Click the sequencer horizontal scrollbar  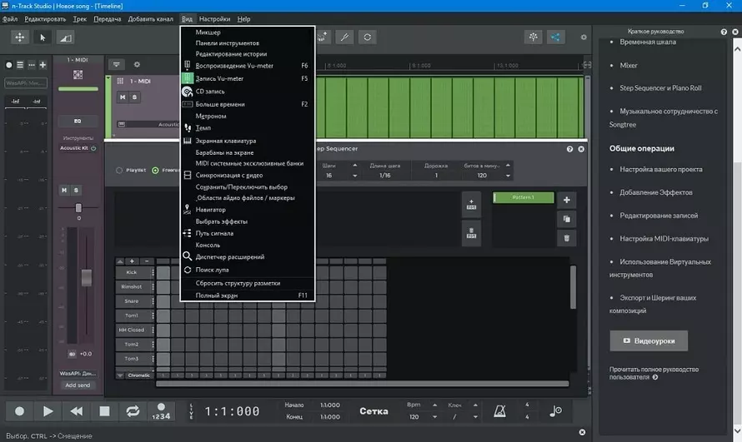pyautogui.click(x=362, y=384)
